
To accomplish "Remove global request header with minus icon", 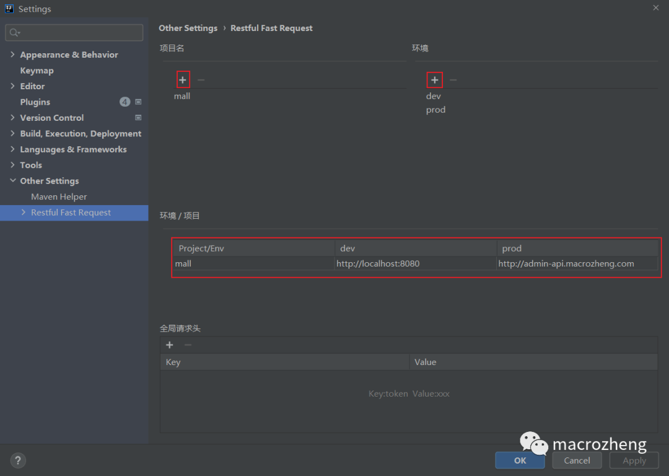I will point(188,345).
